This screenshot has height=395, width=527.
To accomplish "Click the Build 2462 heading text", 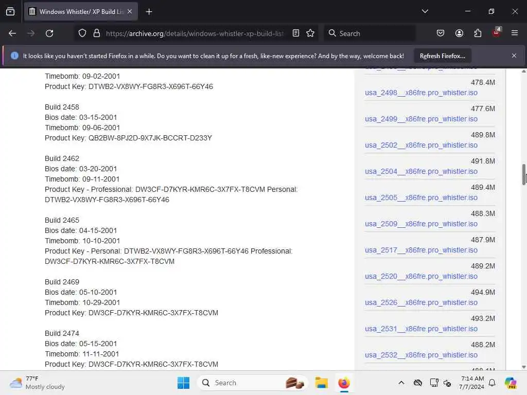I will [x=62, y=158].
